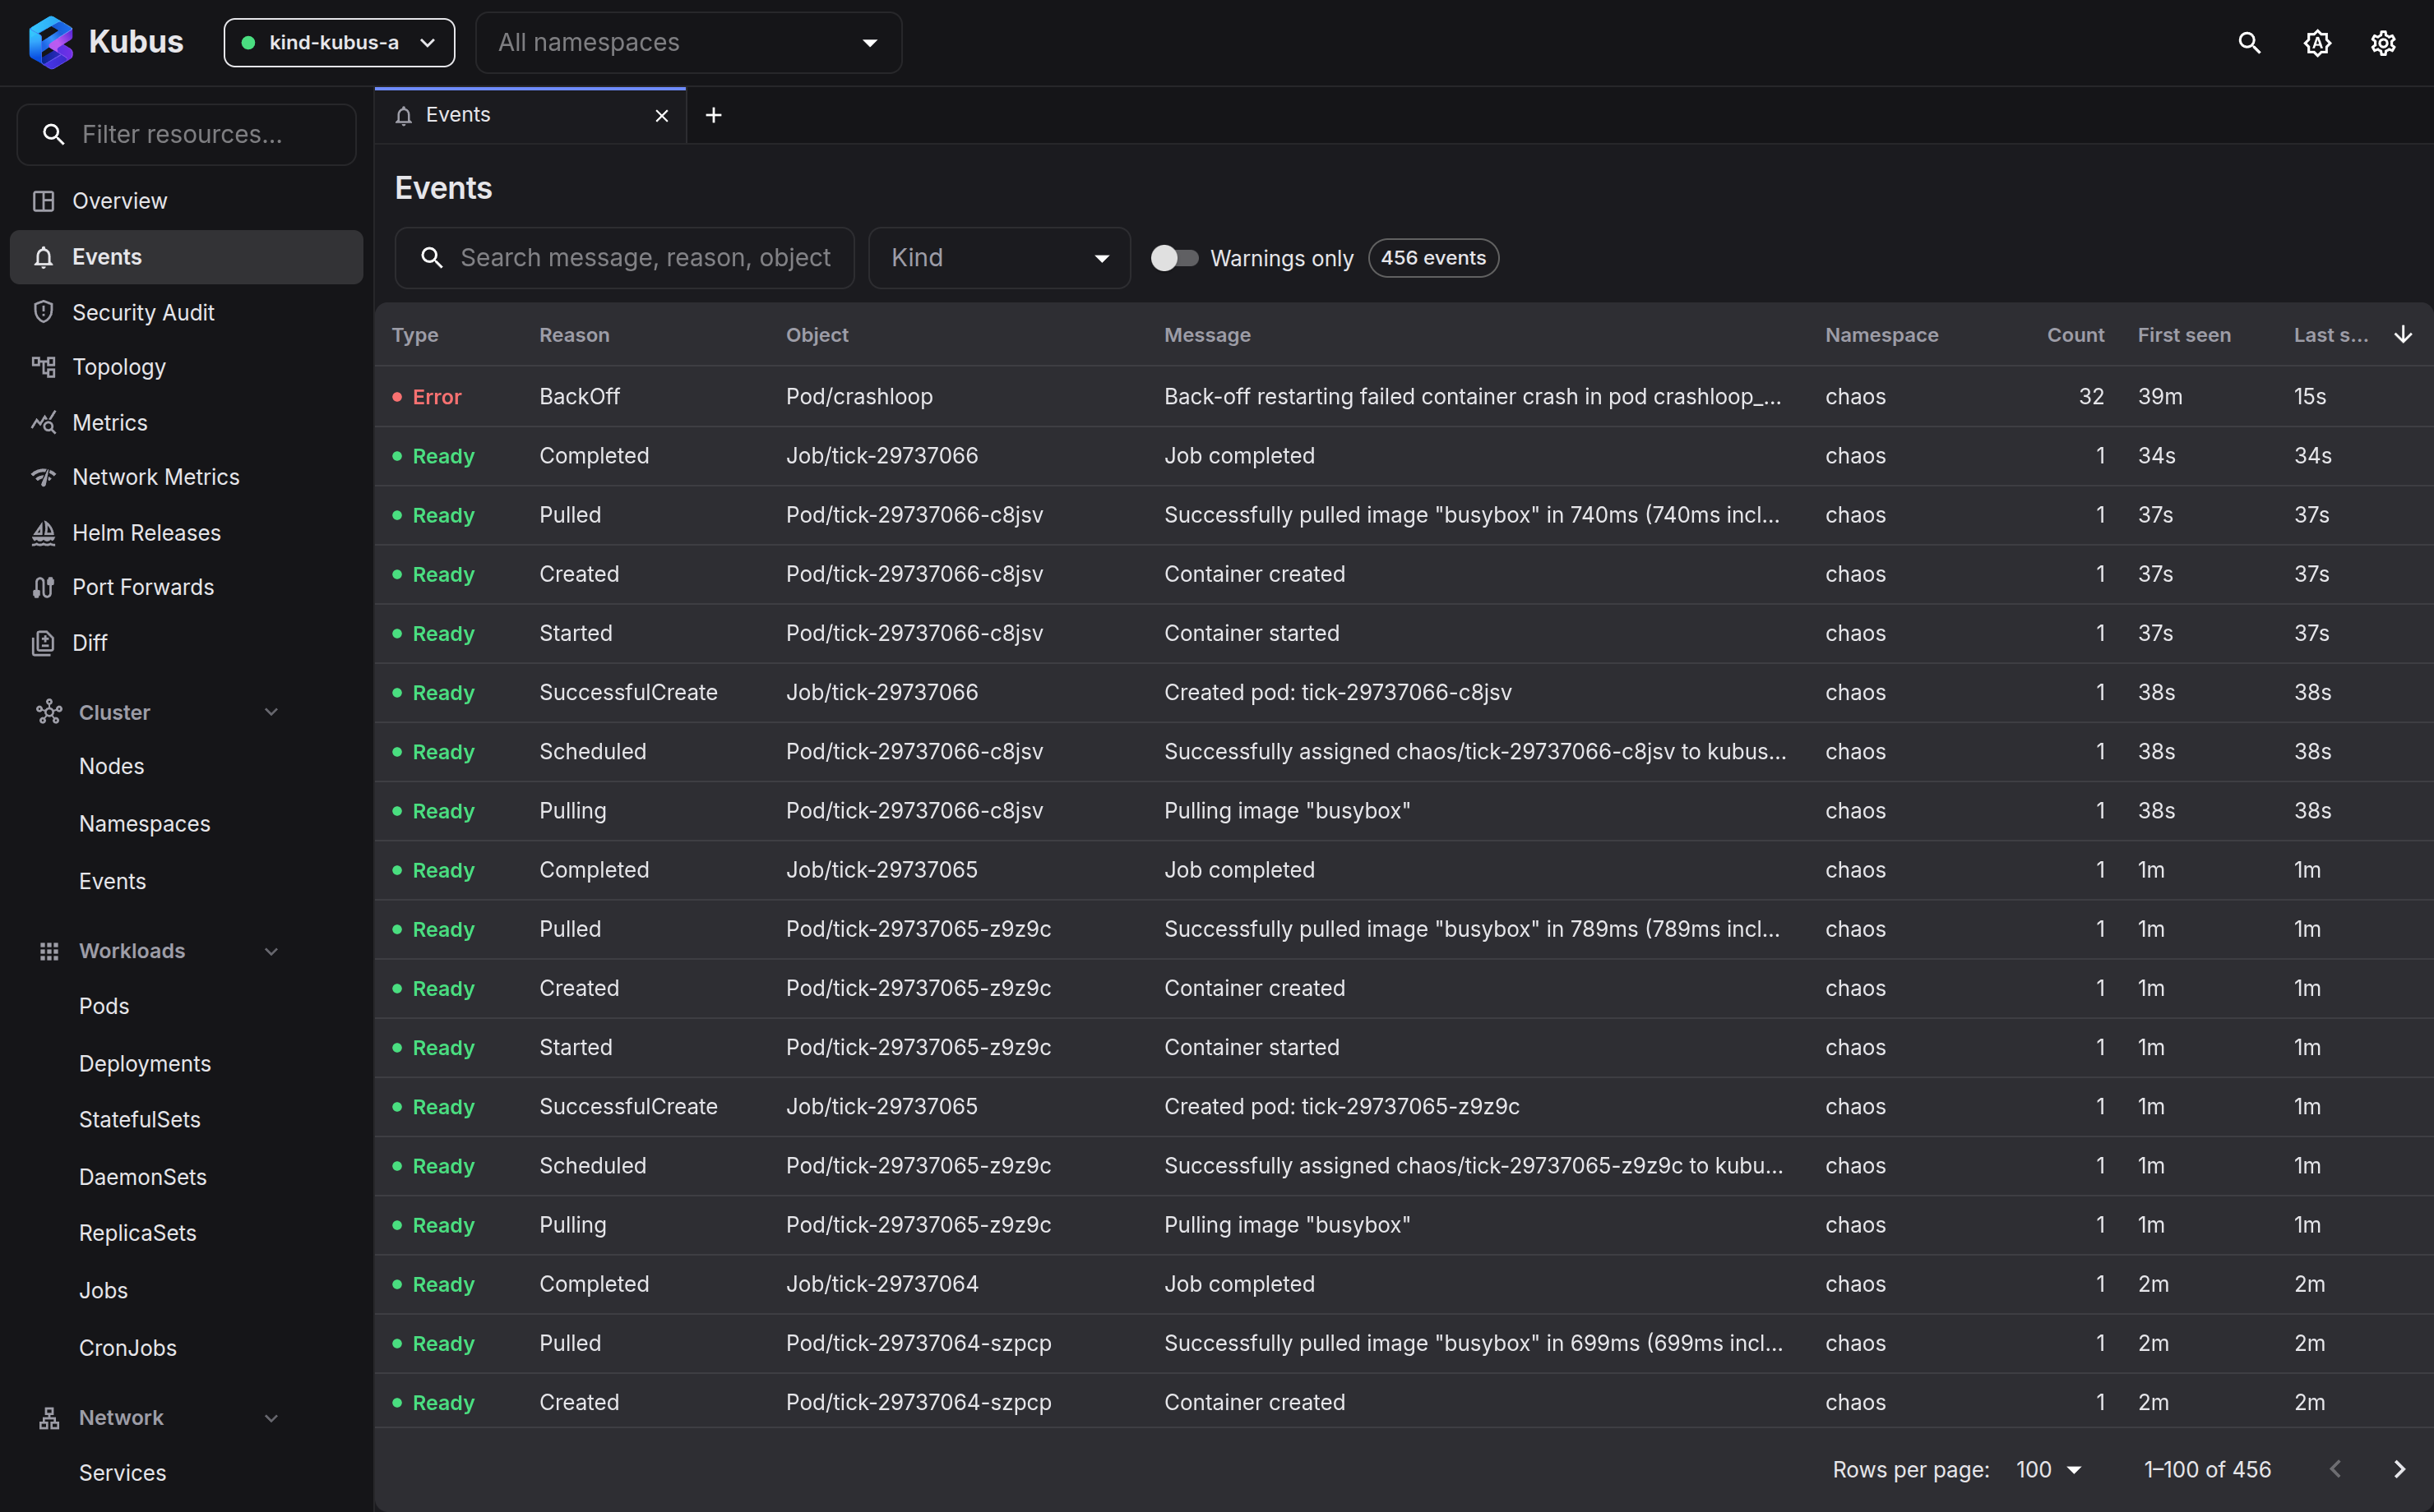Click the Search message, reason, object field
The height and width of the screenshot is (1512, 2434).
[624, 258]
